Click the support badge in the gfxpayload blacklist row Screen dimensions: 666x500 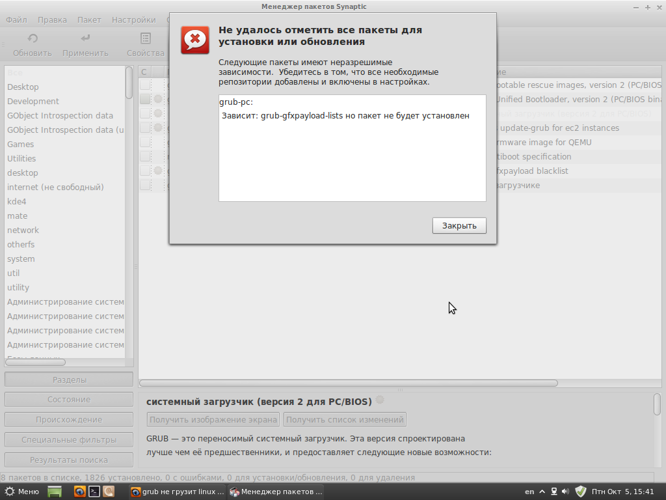[158, 171]
